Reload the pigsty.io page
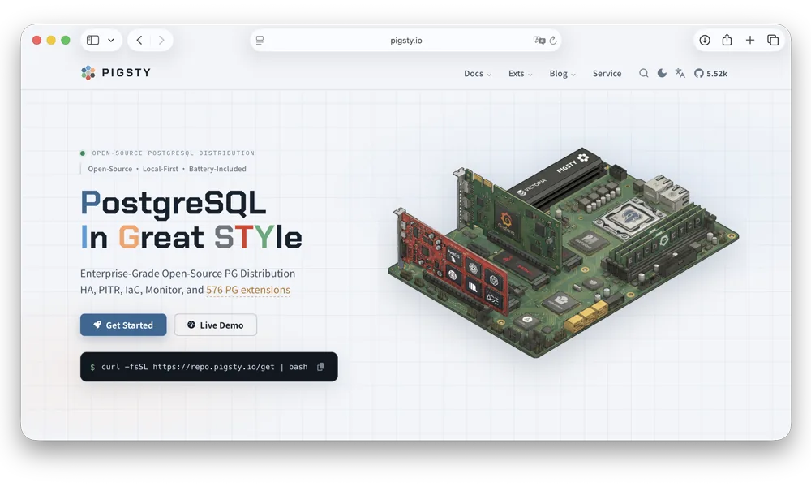This screenshot has height=487, width=811. (553, 40)
